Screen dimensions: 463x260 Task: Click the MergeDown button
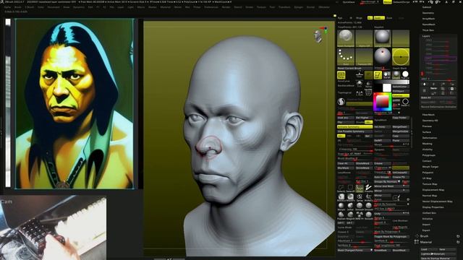[400, 127]
